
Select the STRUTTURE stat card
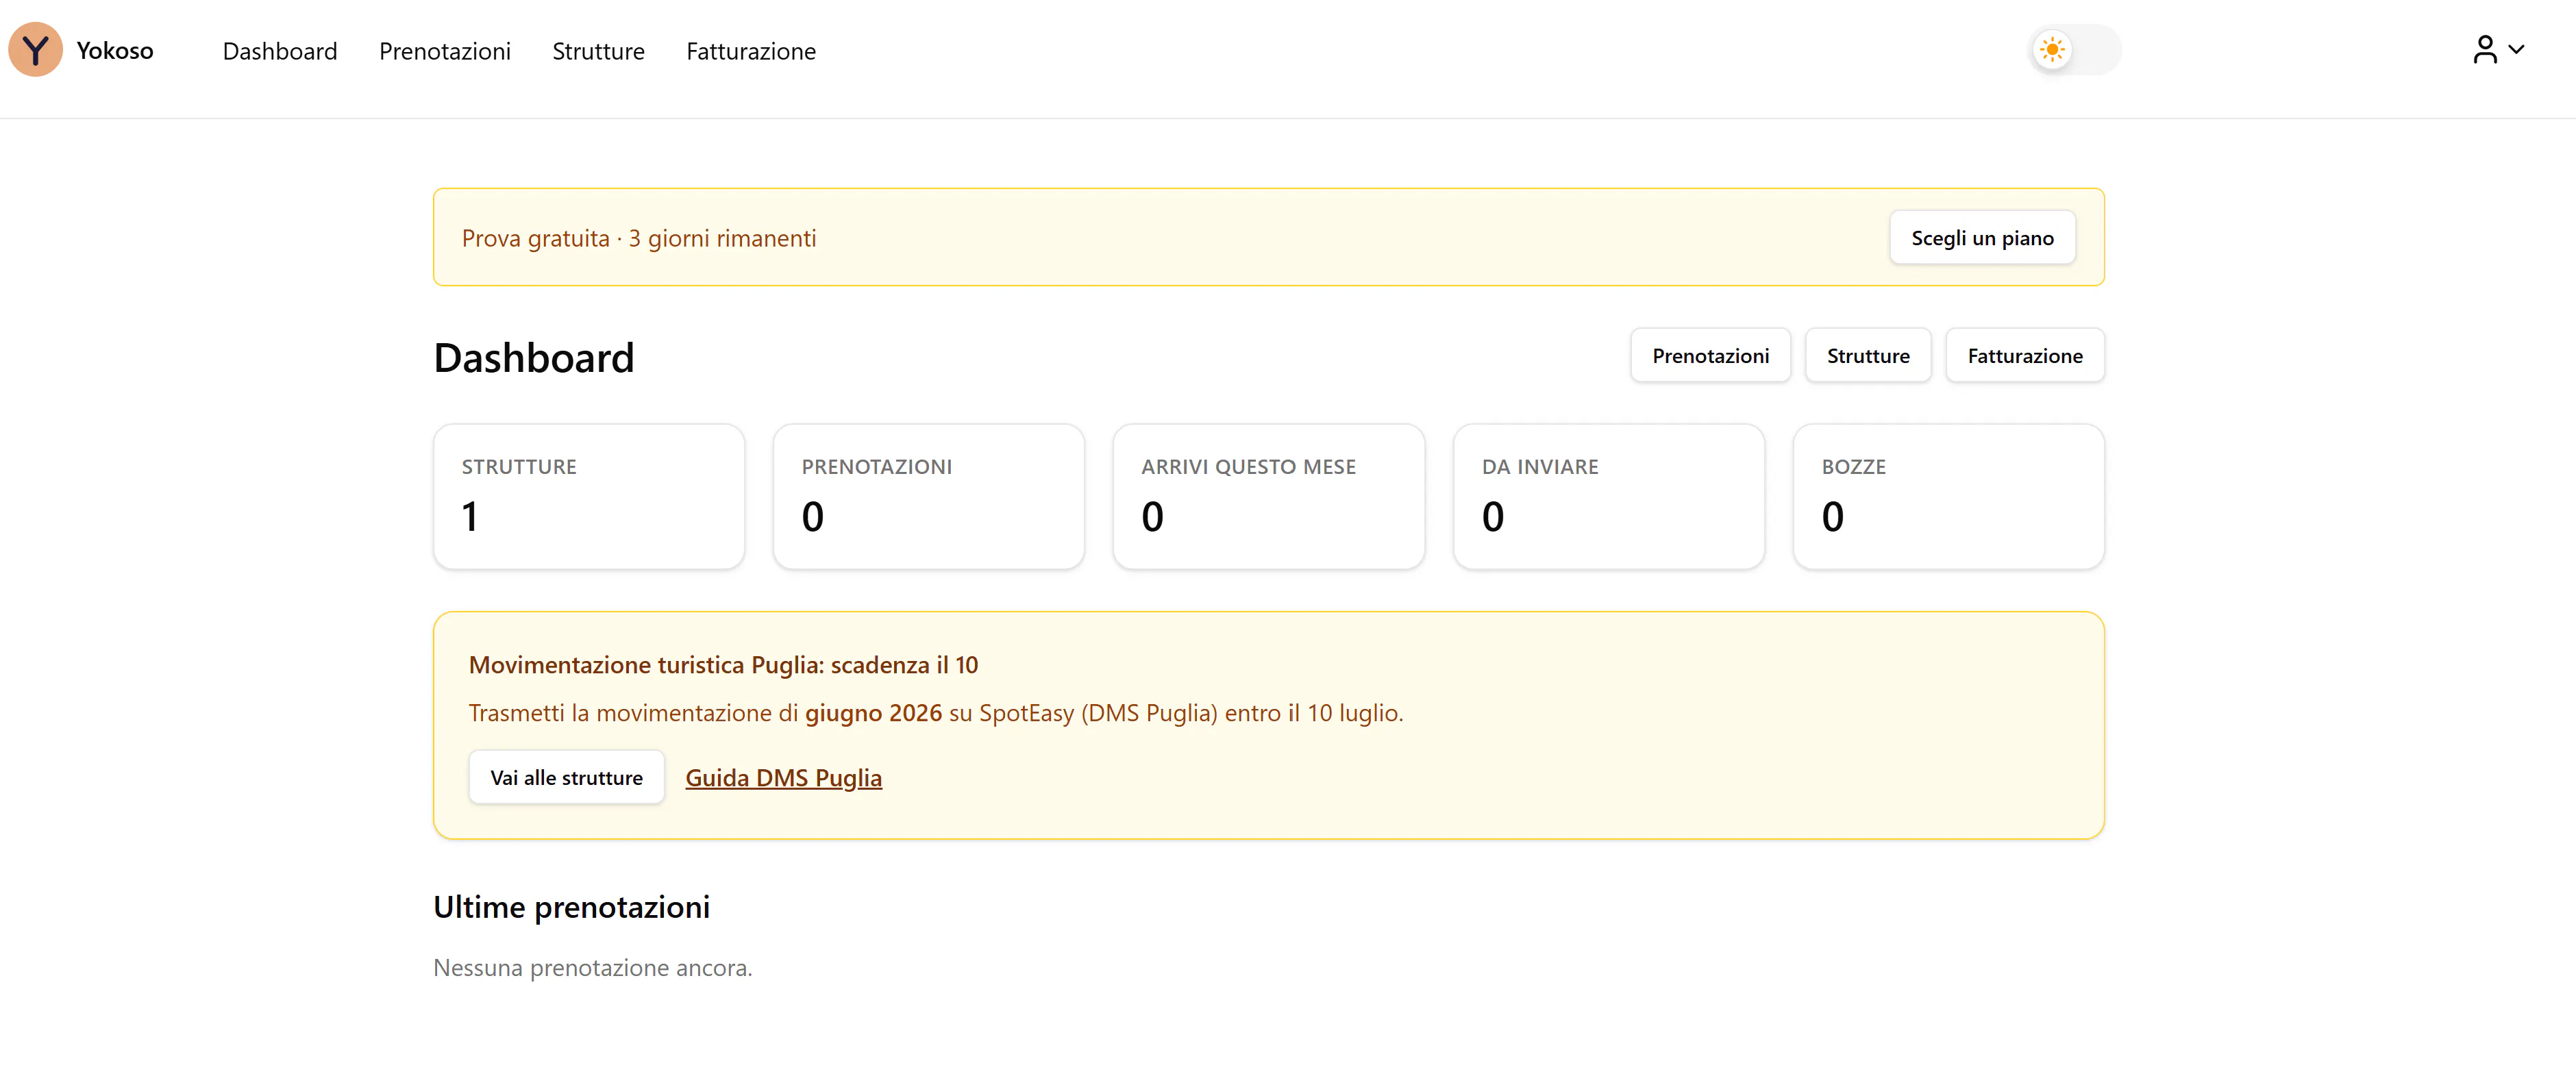pyautogui.click(x=589, y=497)
